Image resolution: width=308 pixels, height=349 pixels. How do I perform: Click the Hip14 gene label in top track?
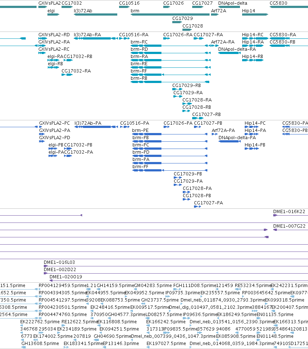[x=248, y=11]
